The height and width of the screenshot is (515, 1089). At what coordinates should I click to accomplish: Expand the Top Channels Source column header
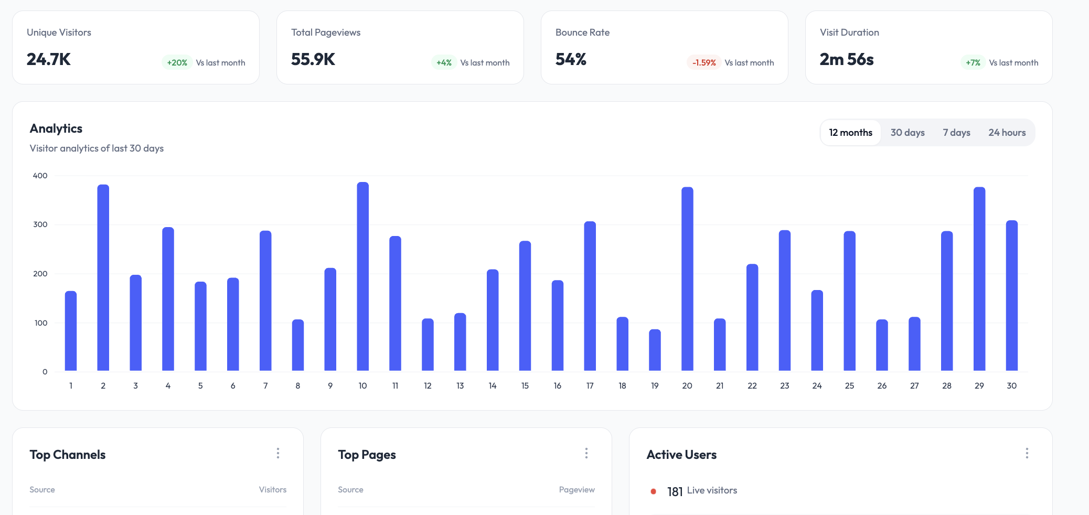click(42, 489)
